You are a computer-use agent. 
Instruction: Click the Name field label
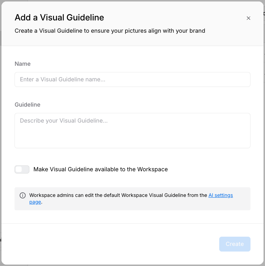coord(23,64)
